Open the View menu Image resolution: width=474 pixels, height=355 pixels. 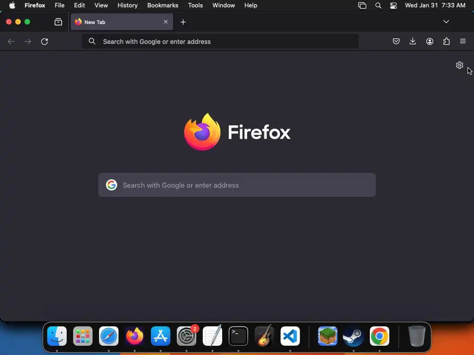click(101, 5)
